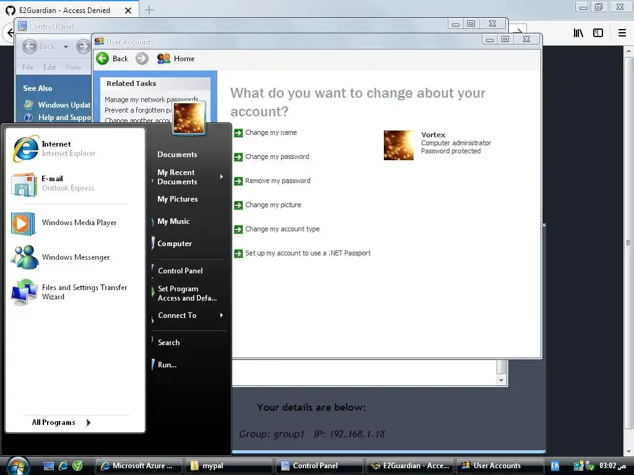634x475 pixels.
Task: Select the E2Guardian - Access Denied tab
Action: [64, 11]
